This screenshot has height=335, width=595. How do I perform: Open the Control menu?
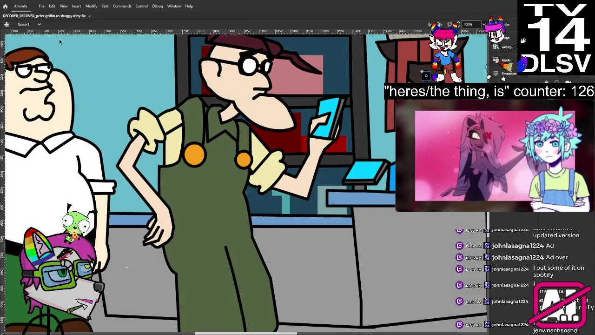click(141, 6)
